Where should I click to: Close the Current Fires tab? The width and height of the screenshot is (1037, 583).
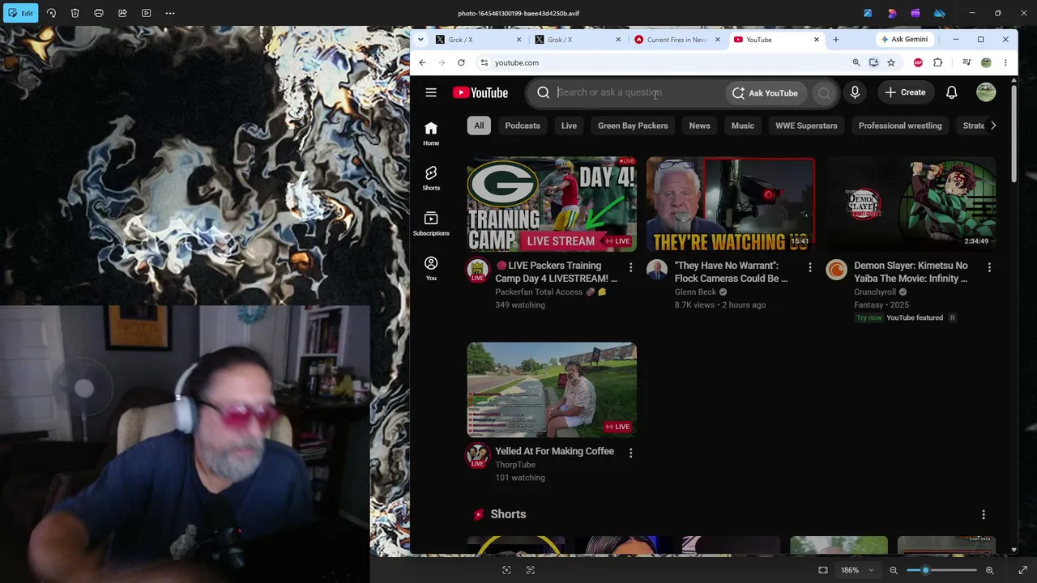717,40
